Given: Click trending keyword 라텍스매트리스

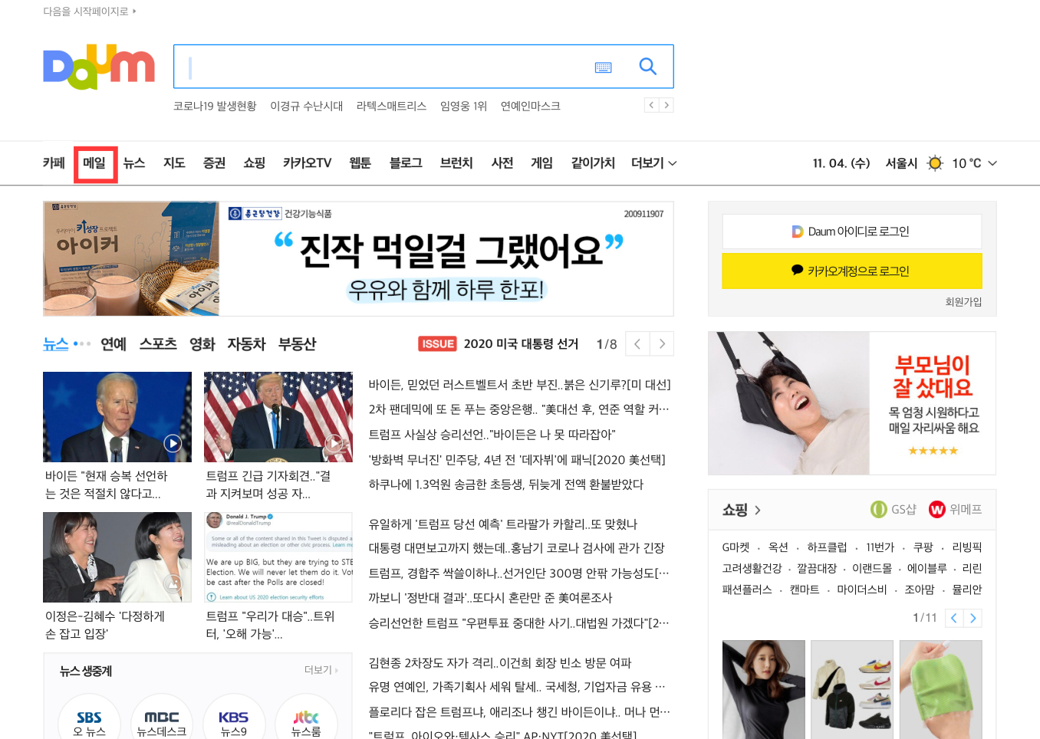Looking at the screenshot, I should click(391, 106).
